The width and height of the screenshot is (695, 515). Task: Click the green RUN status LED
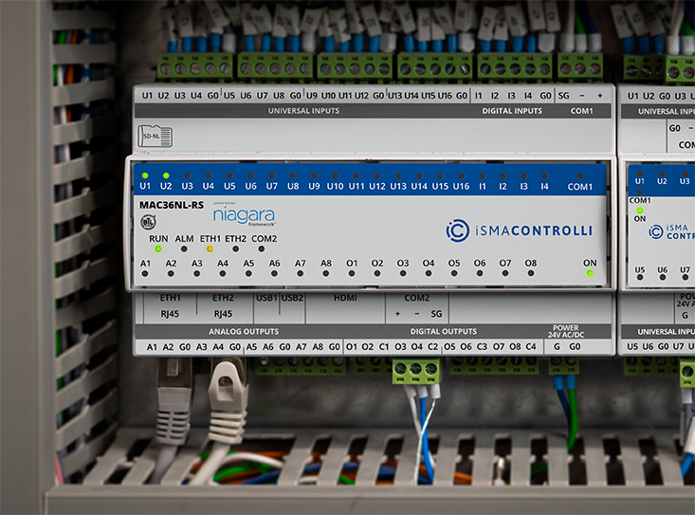(158, 249)
